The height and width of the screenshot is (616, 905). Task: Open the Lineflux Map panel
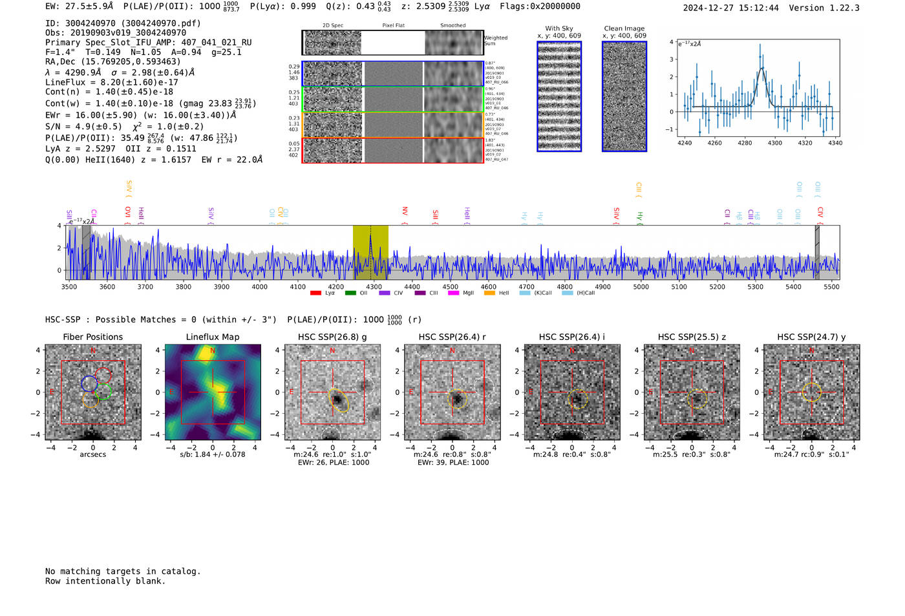(213, 392)
